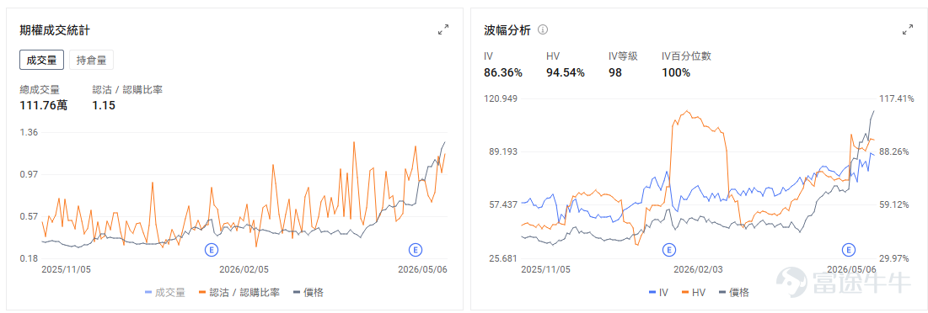Click the put/call ratio value 1.15
The width and height of the screenshot is (928, 313).
click(104, 106)
